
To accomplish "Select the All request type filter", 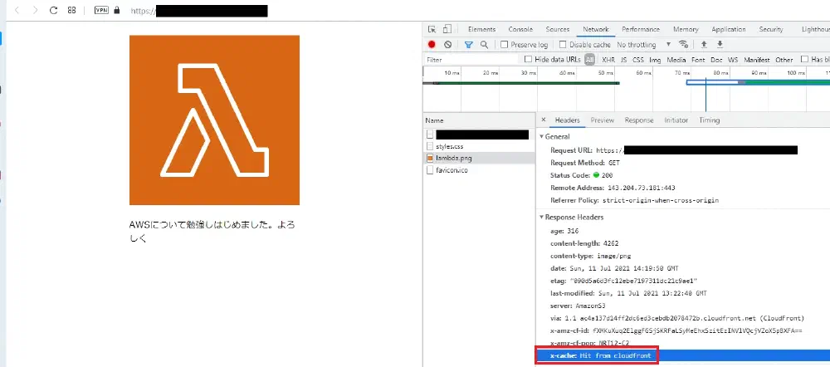I will pos(589,60).
